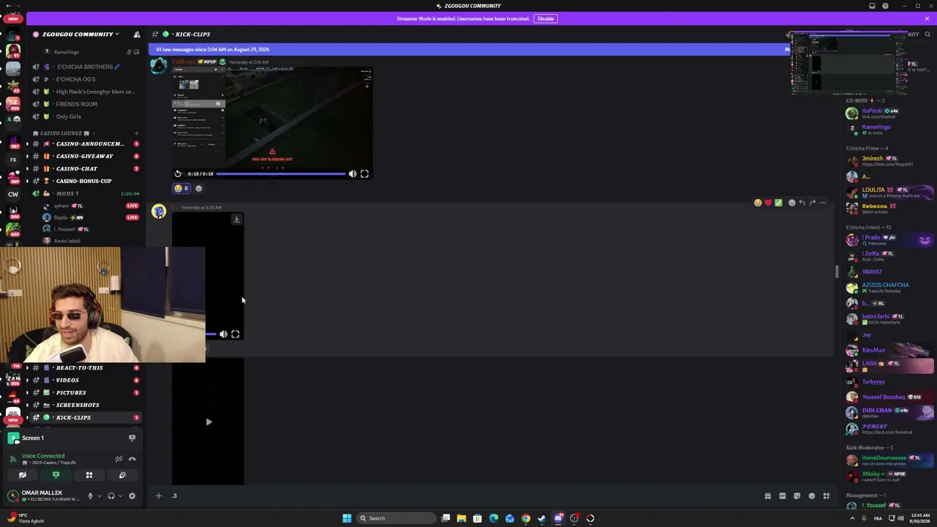Jump to the 41 new messages bar

[468, 49]
